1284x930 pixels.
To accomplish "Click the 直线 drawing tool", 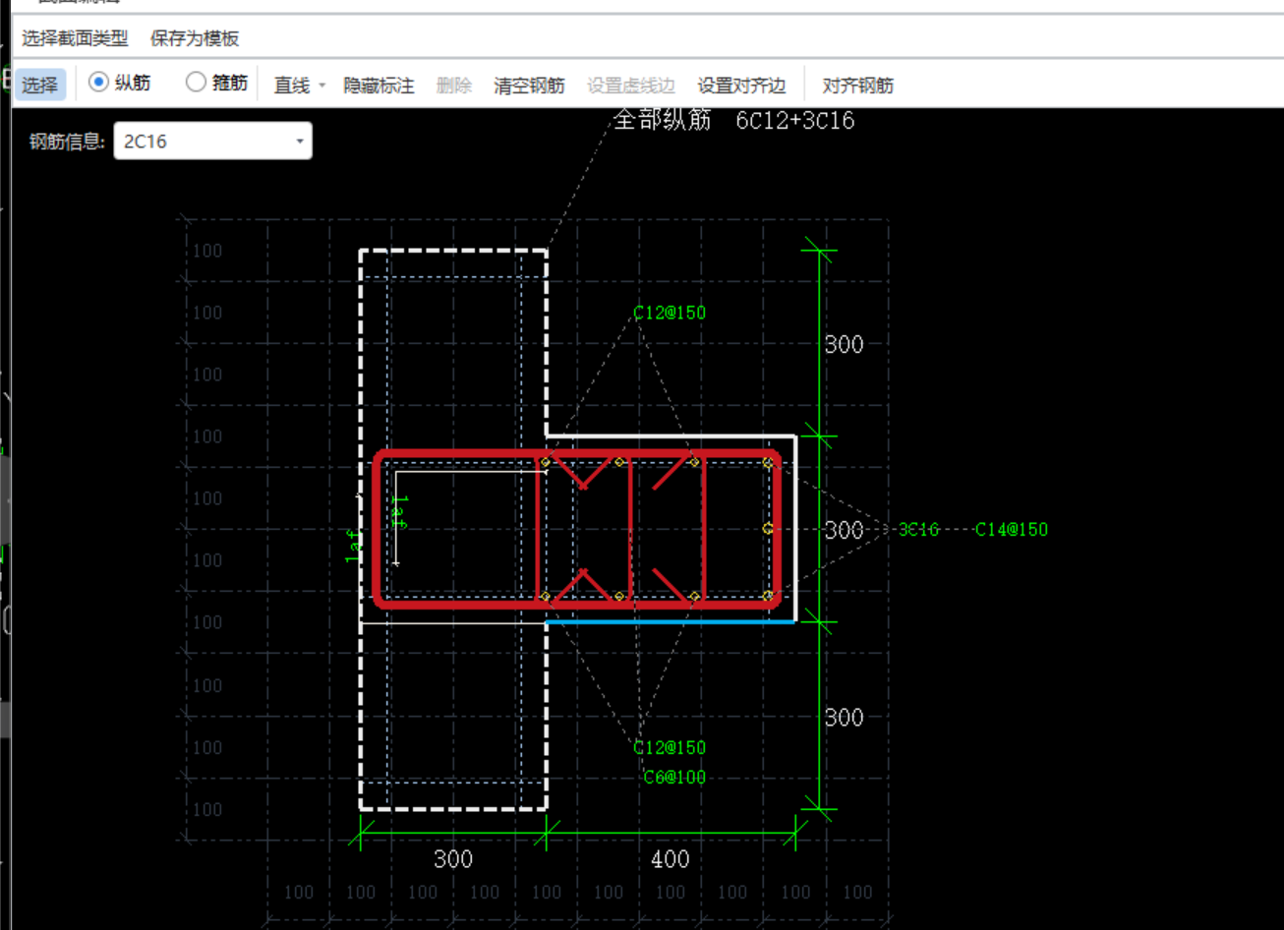I will [292, 86].
